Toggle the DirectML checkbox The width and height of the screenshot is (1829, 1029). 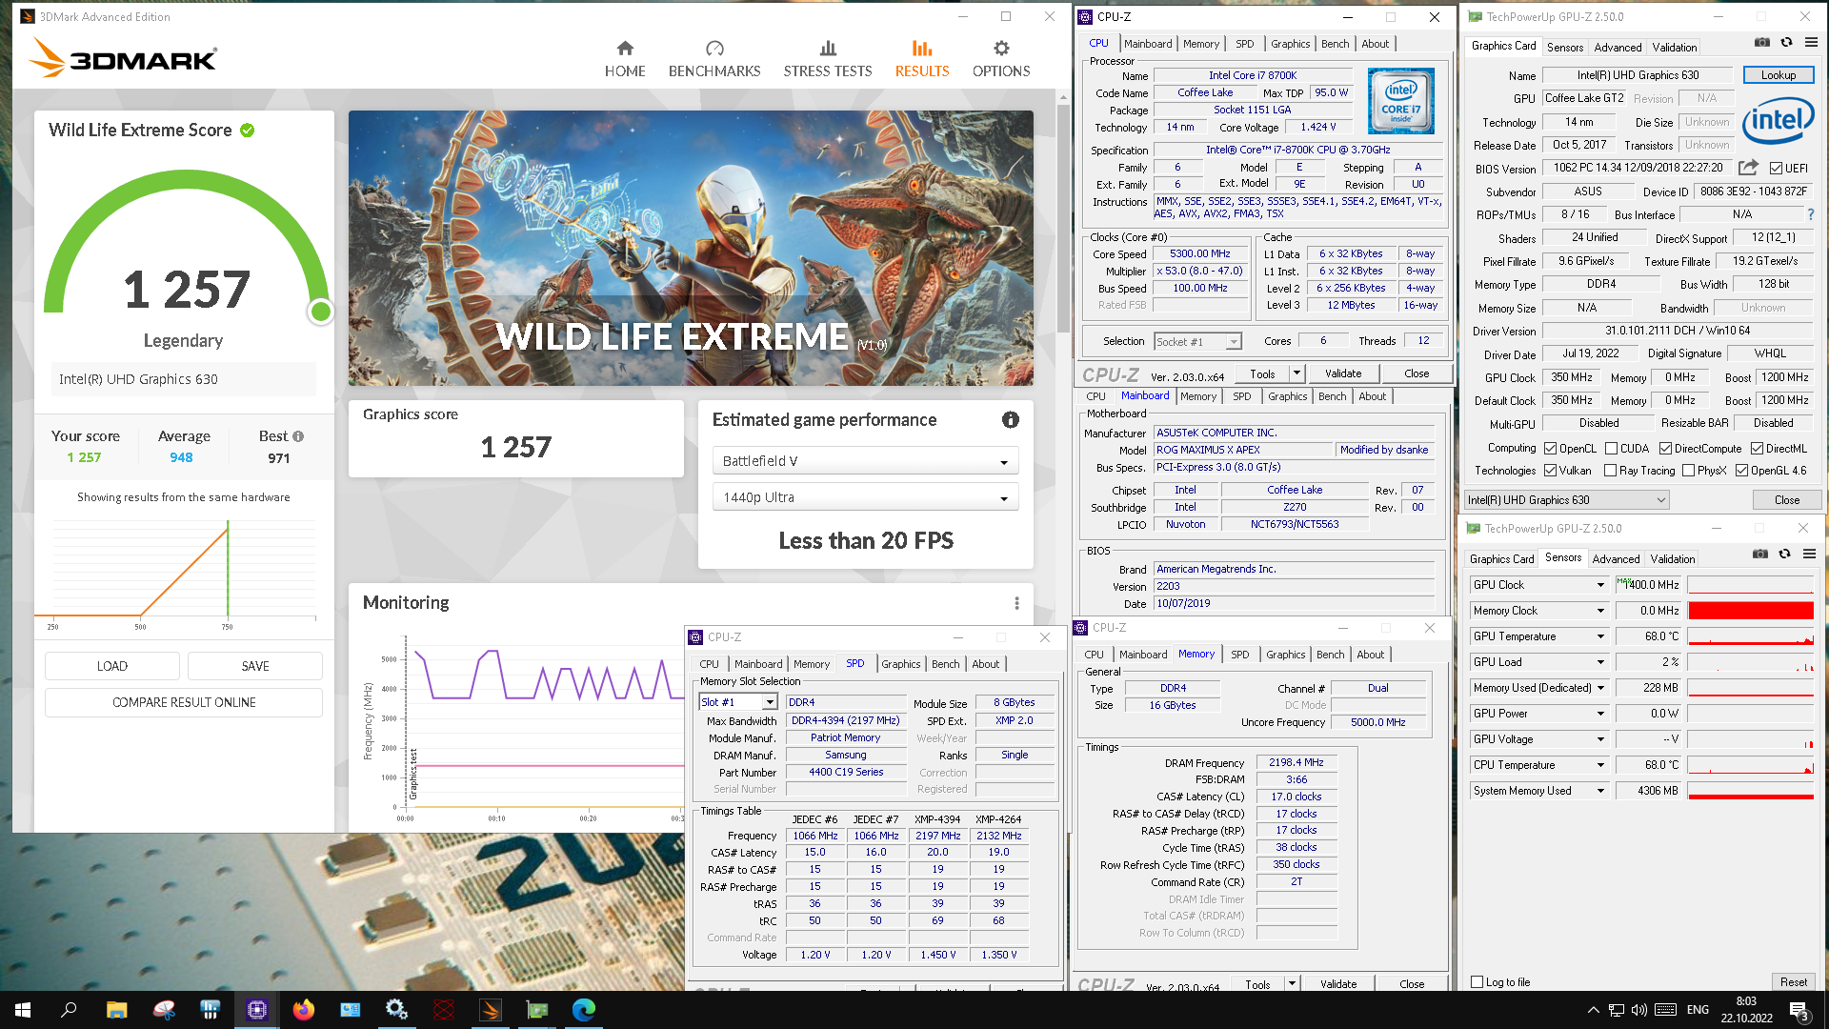tap(1757, 449)
